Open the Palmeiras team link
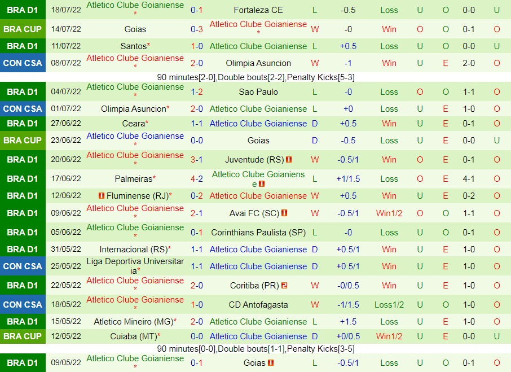The image size is (511, 372). (133, 178)
